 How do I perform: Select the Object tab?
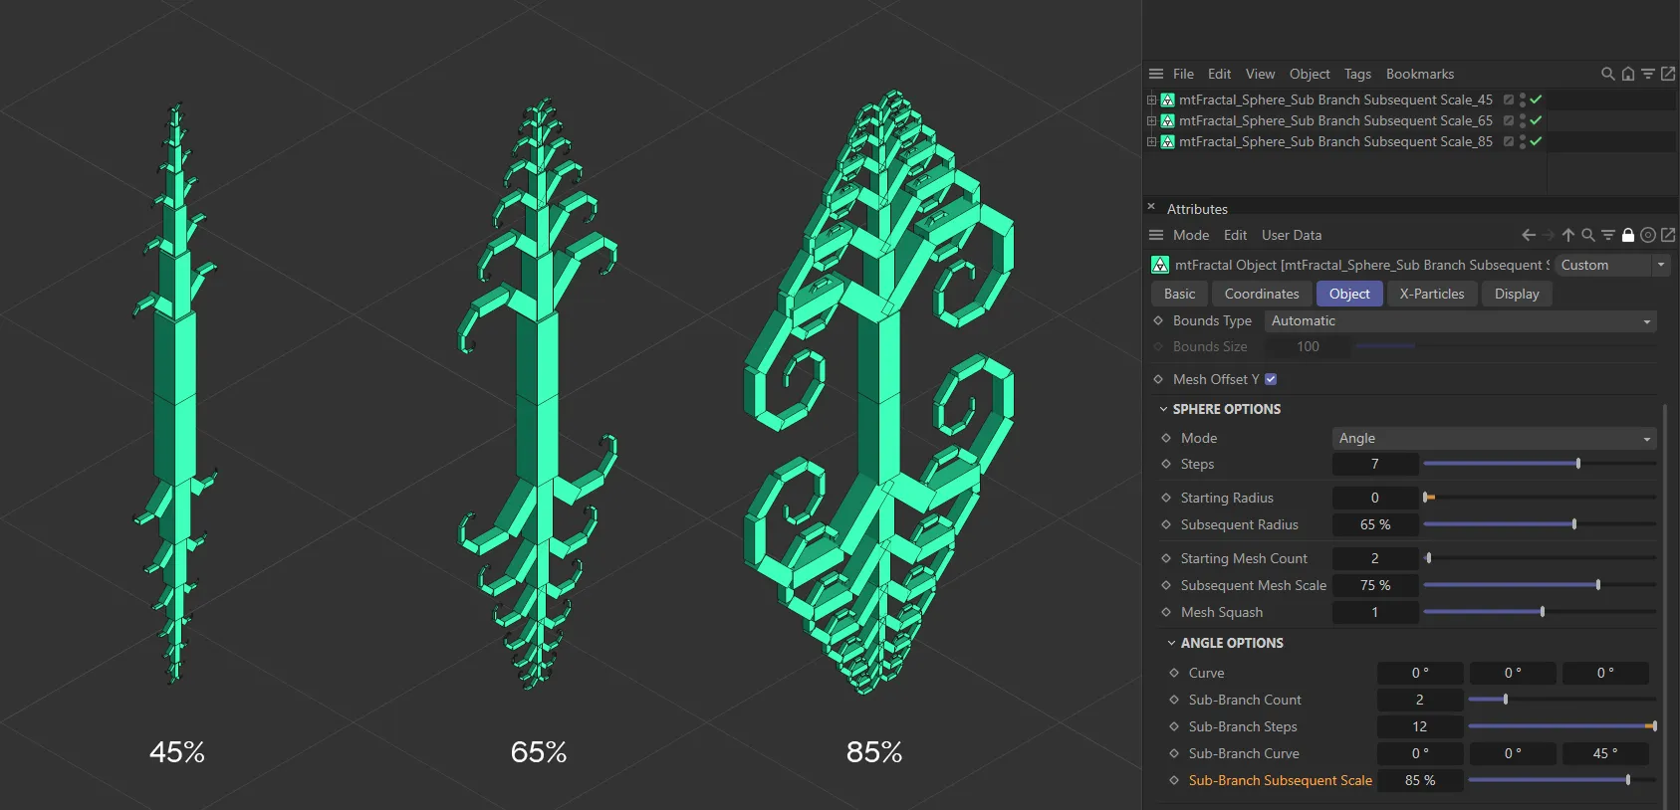[x=1349, y=294]
